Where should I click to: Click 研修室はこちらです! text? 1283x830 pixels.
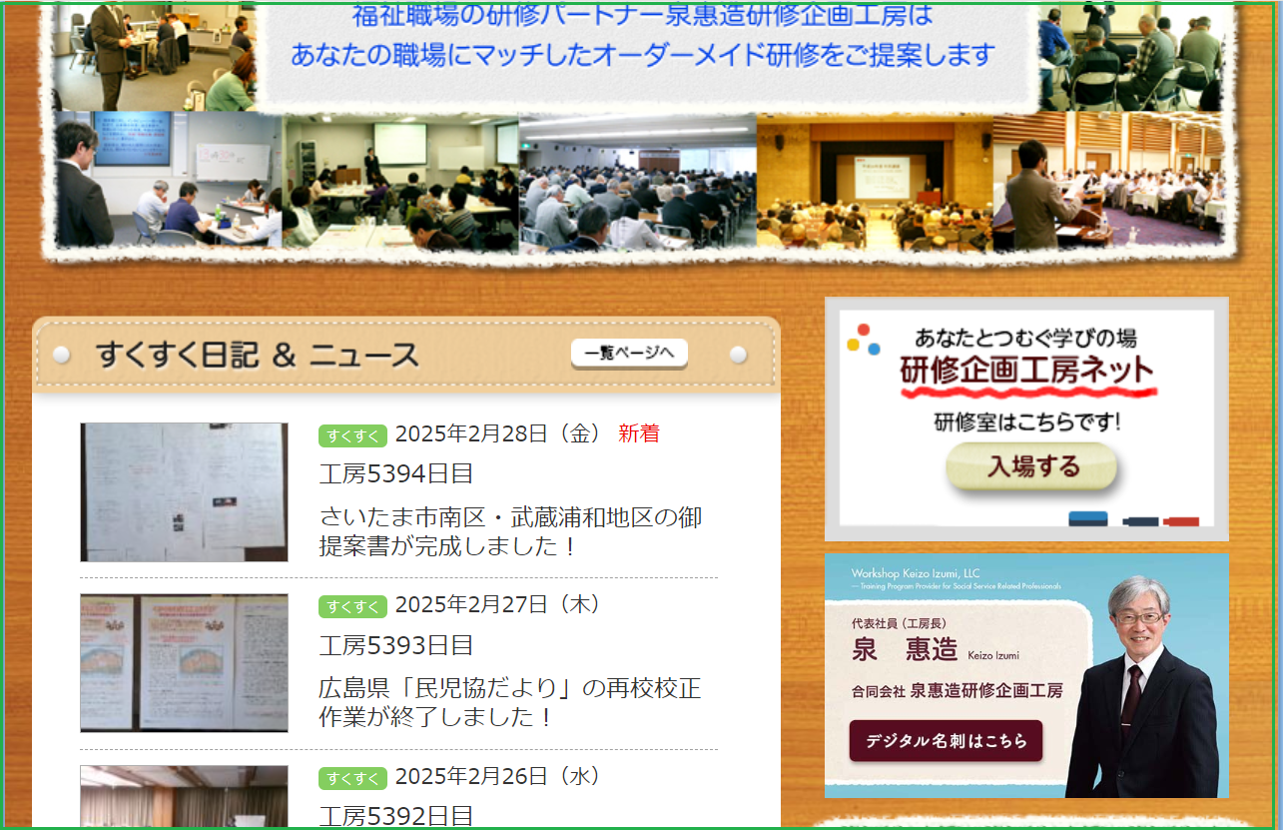(1027, 421)
